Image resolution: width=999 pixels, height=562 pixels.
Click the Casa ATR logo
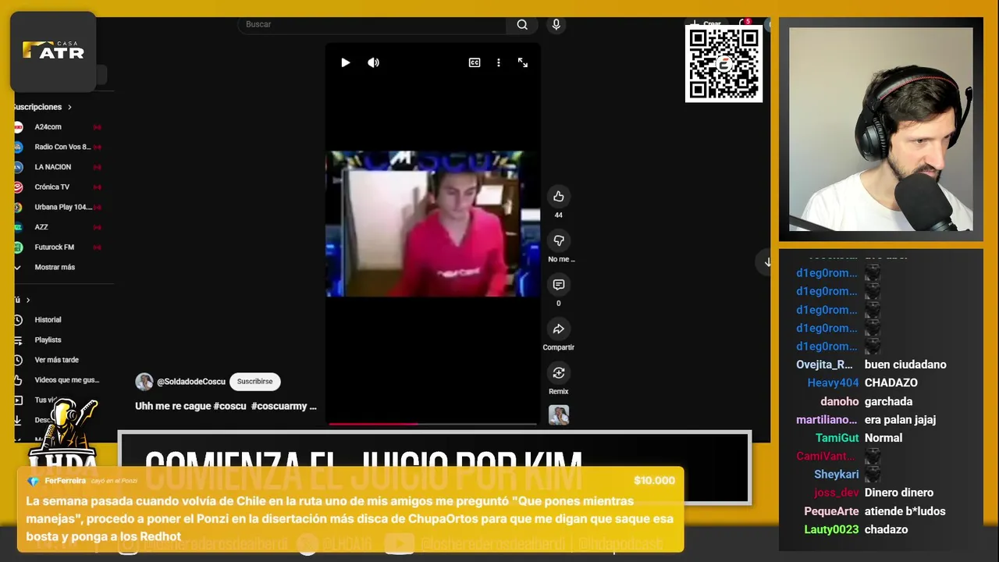click(x=53, y=51)
